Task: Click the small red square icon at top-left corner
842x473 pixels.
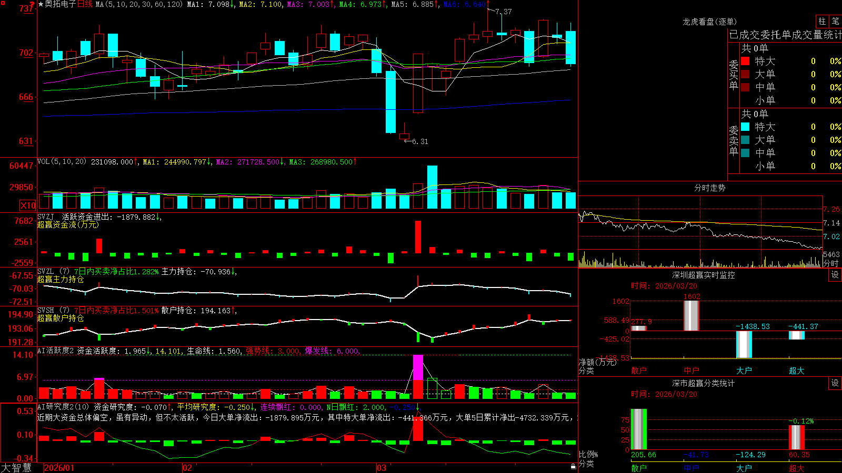Action: point(3,3)
